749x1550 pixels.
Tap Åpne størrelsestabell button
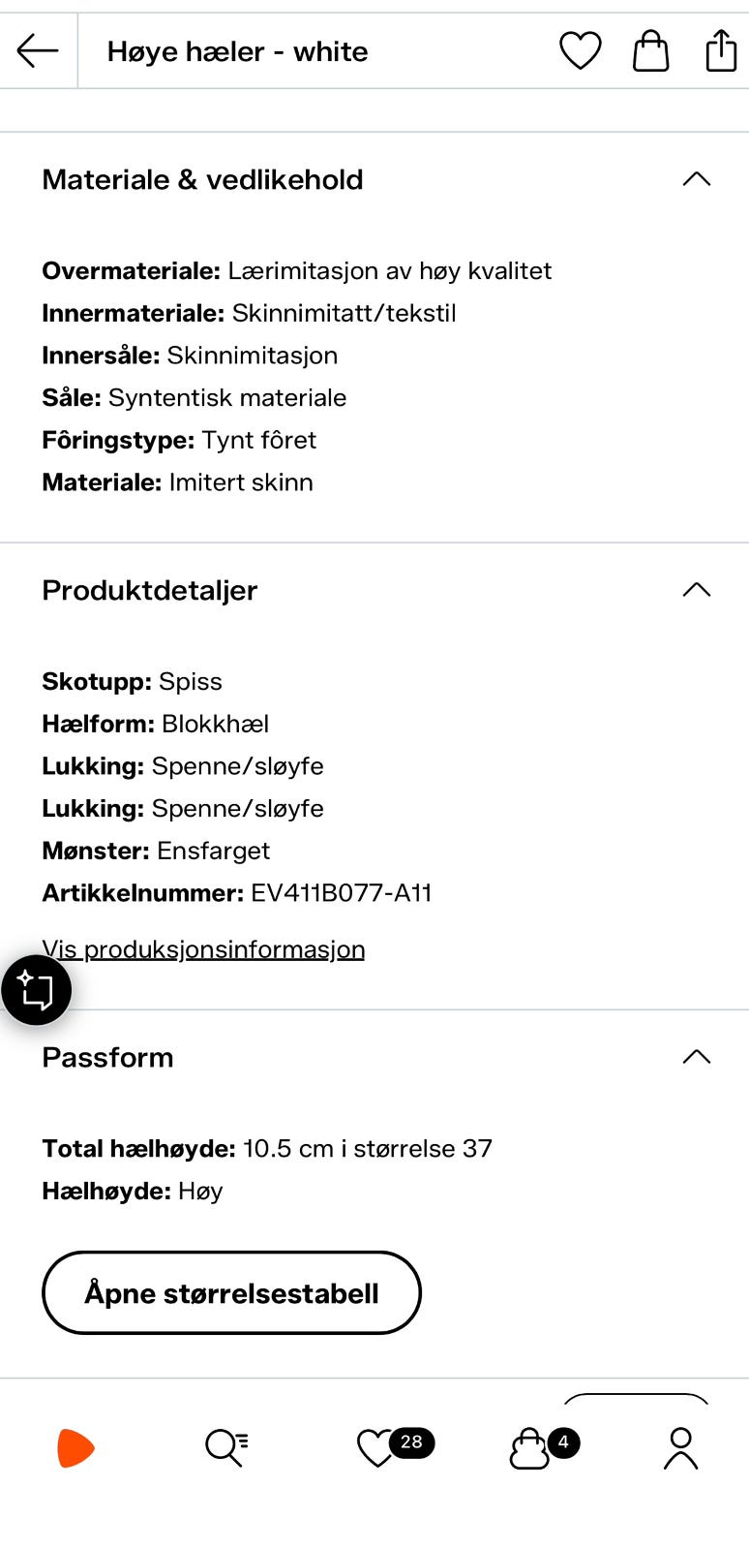(231, 1292)
